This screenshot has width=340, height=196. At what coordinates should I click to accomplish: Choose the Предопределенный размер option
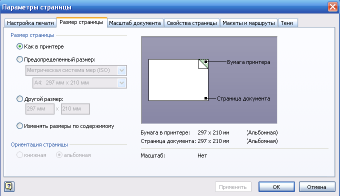tap(19, 59)
